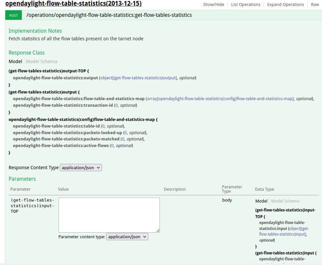322x265 pixels.
Task: Open the Response Content Type dropdown
Action: tap(81, 168)
